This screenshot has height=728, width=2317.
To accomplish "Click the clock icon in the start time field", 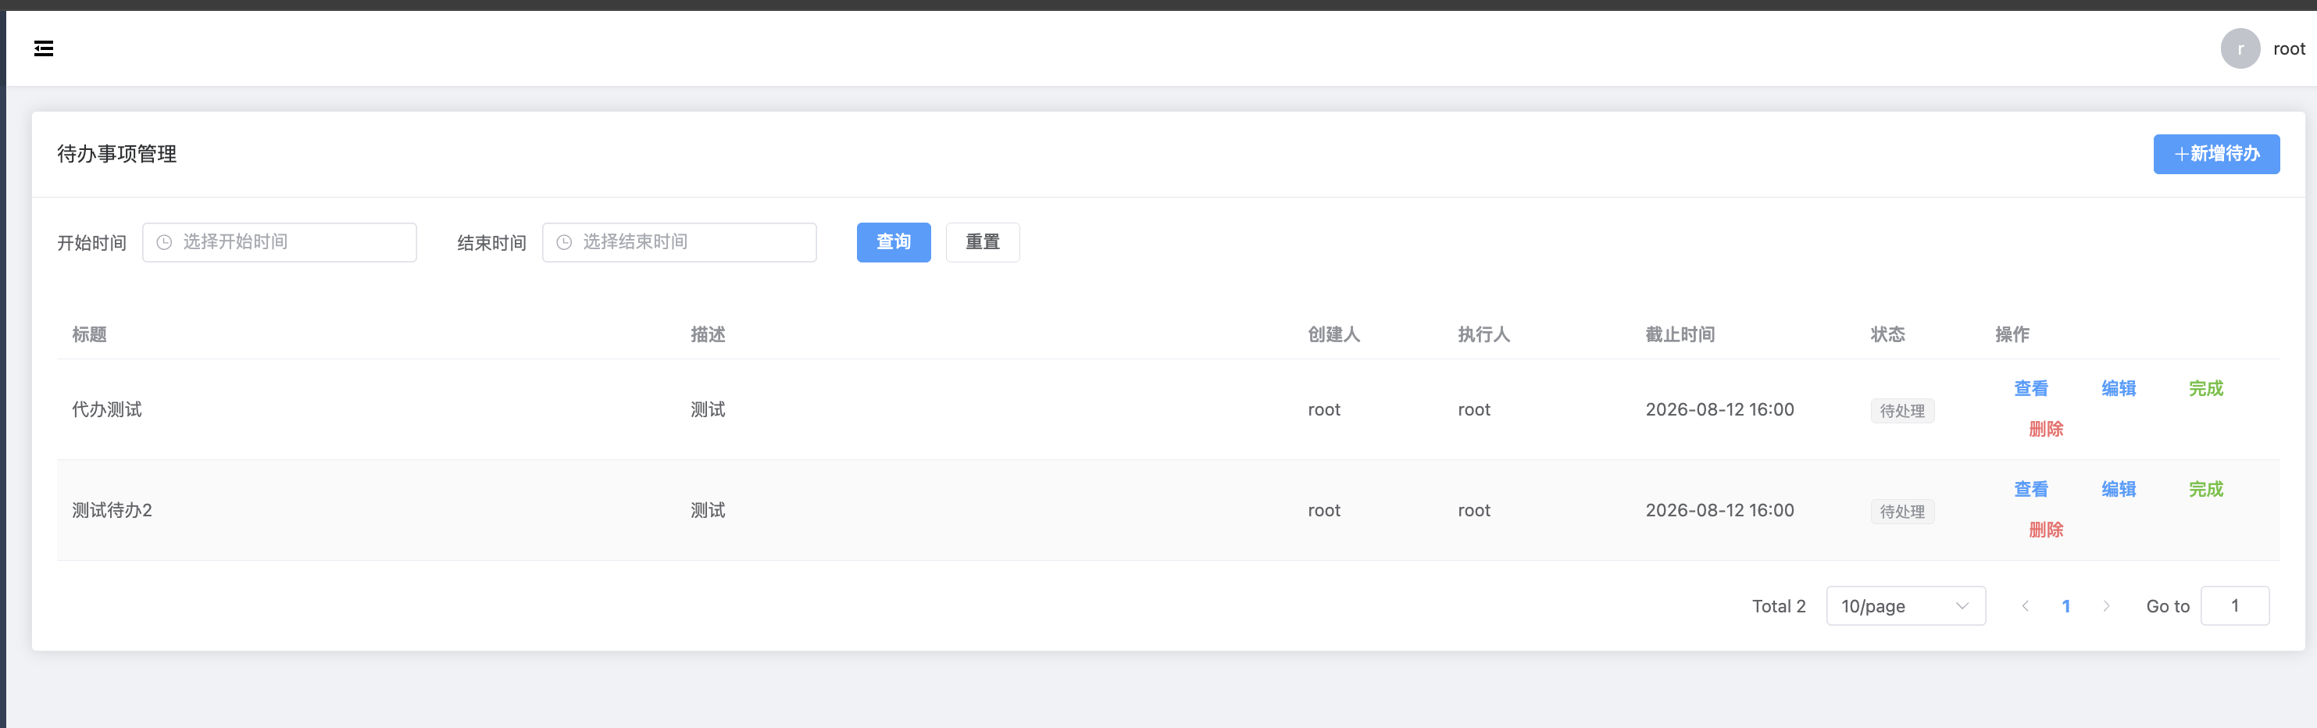I will pos(165,242).
